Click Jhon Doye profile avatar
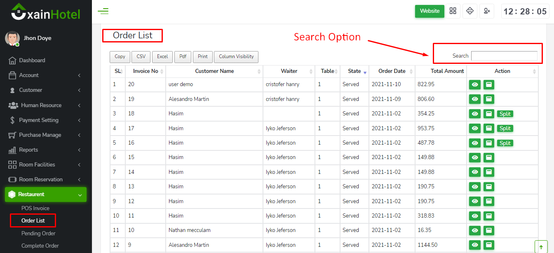This screenshot has width=554, height=253. 12,38
